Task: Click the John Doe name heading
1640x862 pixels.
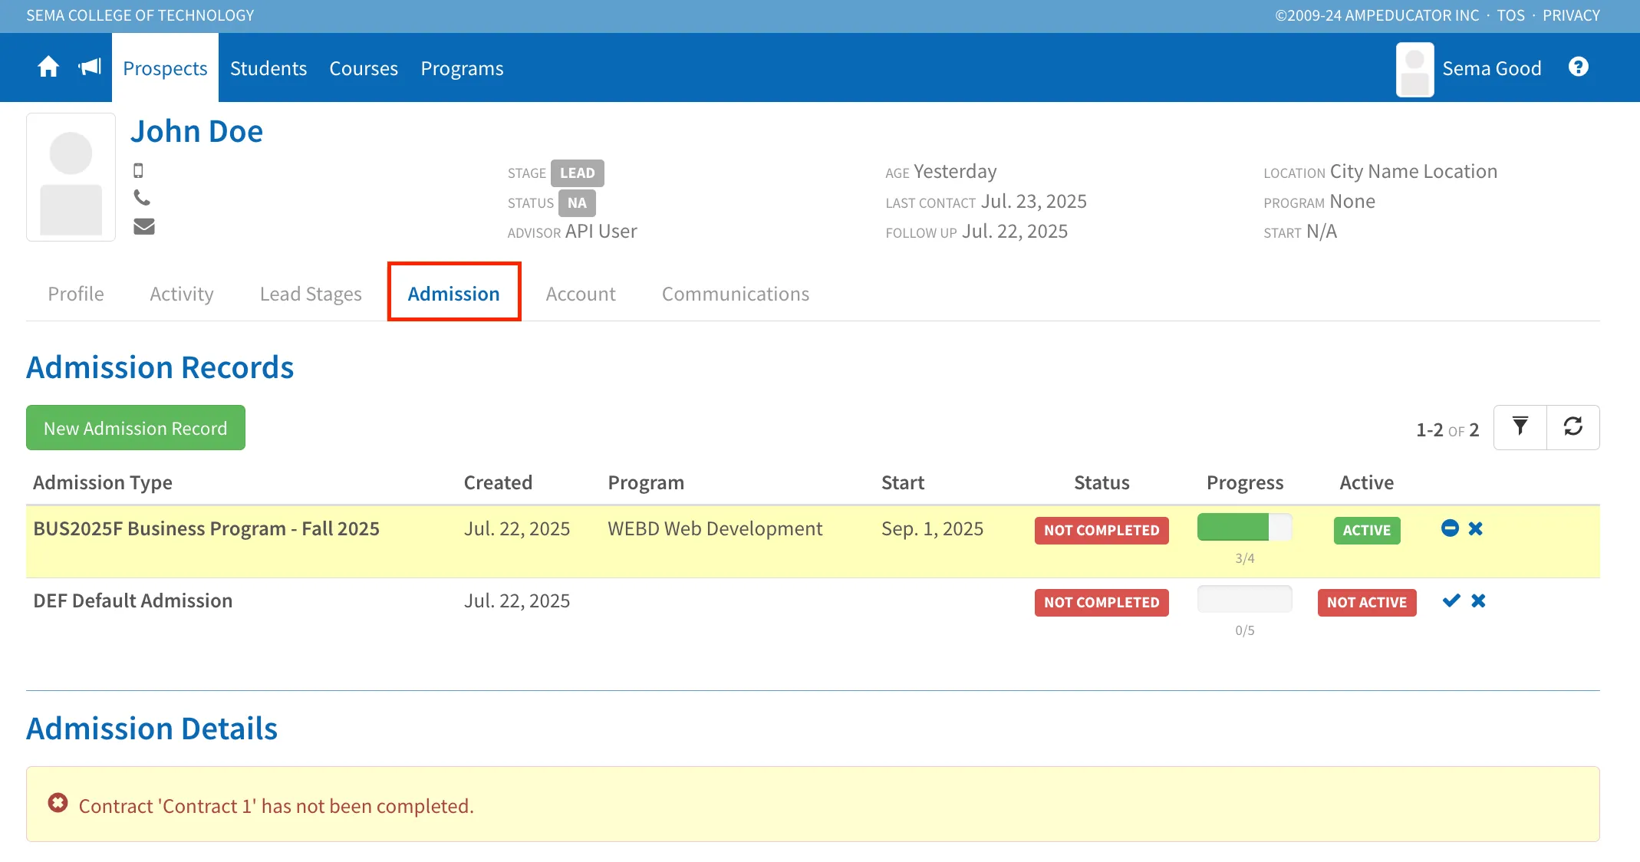Action: (196, 131)
